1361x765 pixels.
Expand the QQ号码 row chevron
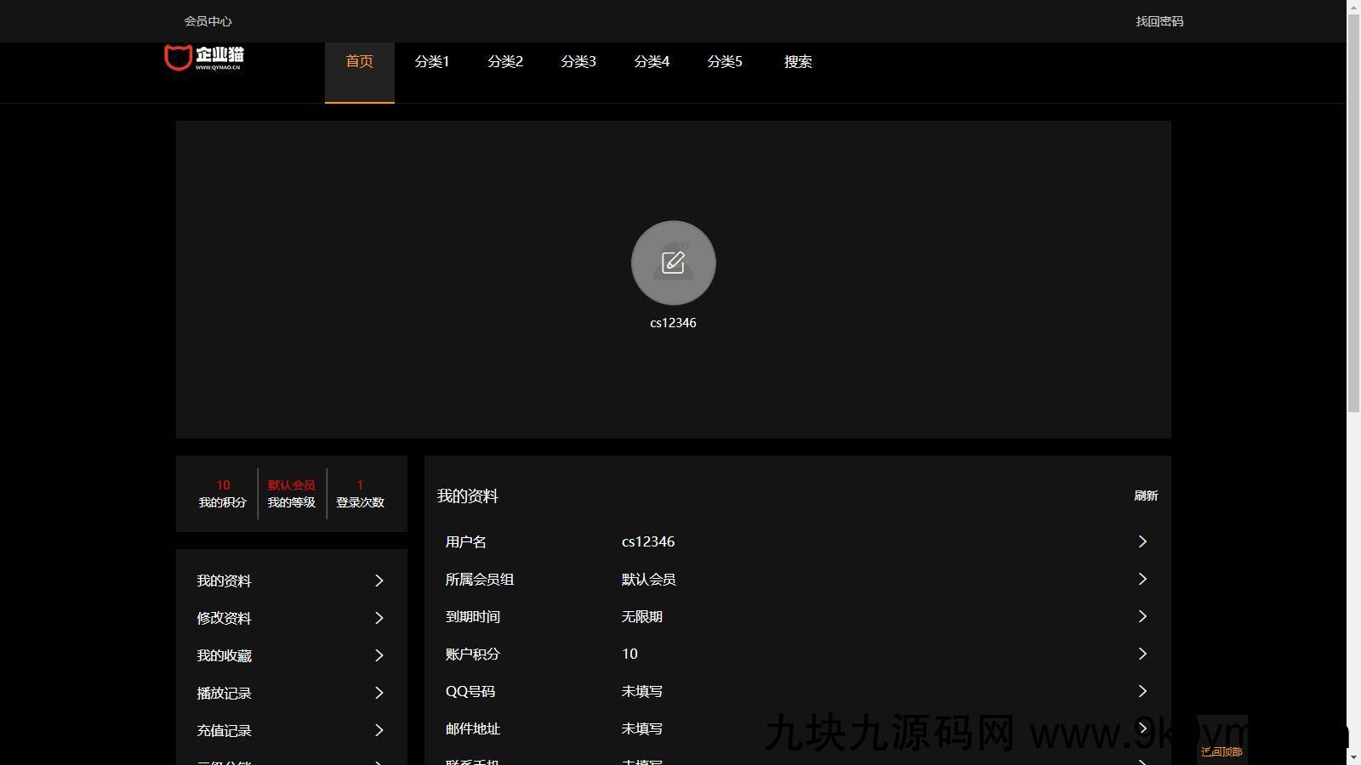point(1143,691)
